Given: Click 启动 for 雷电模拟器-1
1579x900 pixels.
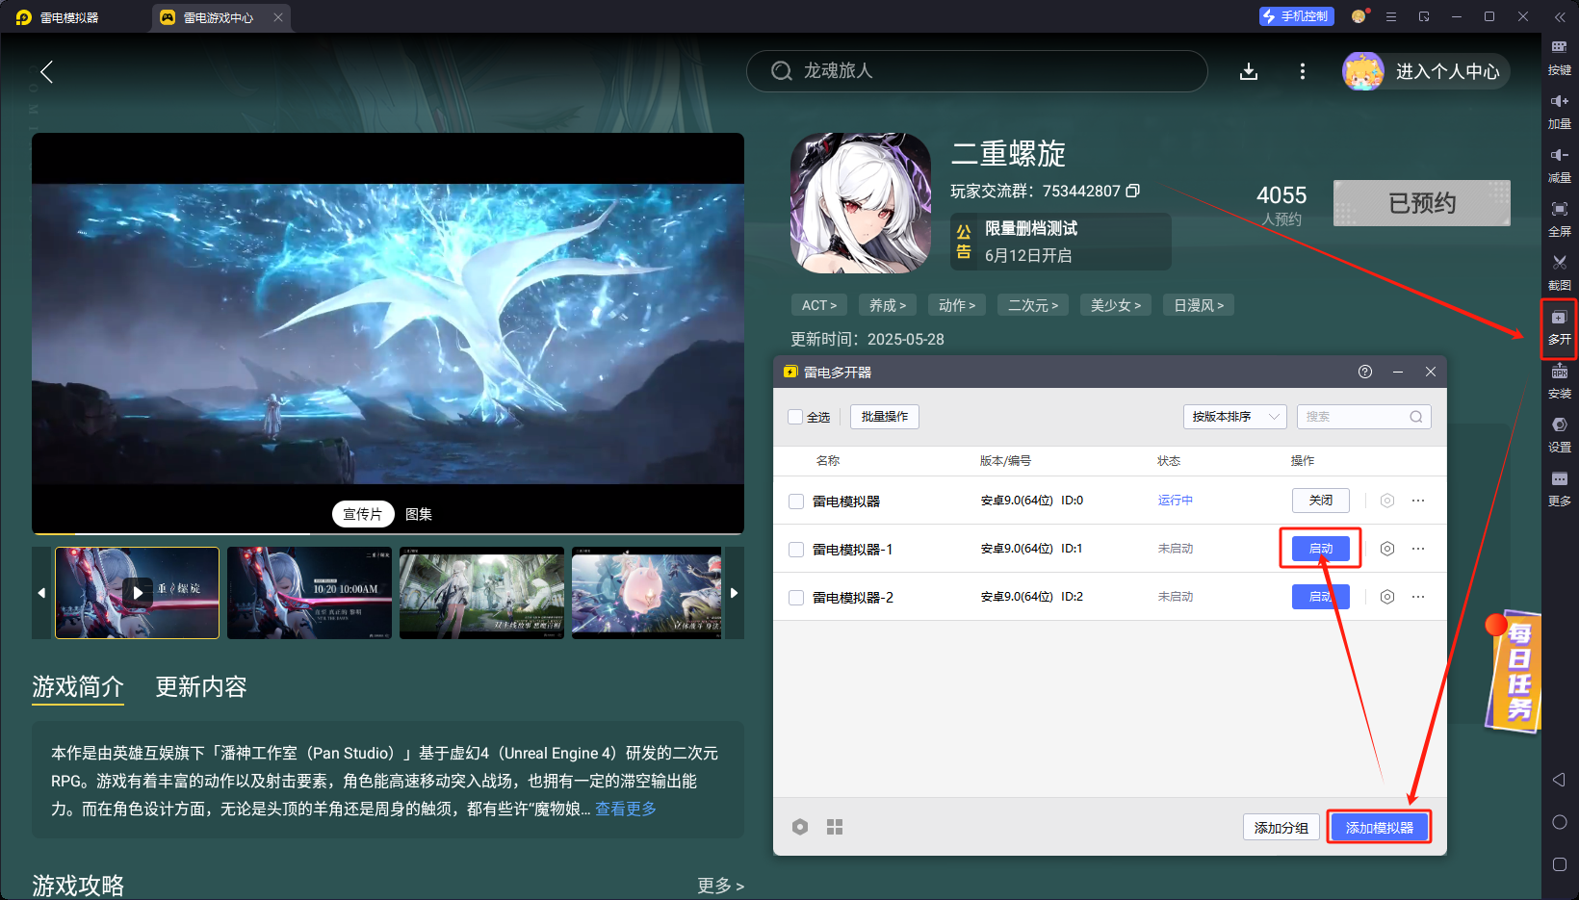Looking at the screenshot, I should coord(1321,549).
